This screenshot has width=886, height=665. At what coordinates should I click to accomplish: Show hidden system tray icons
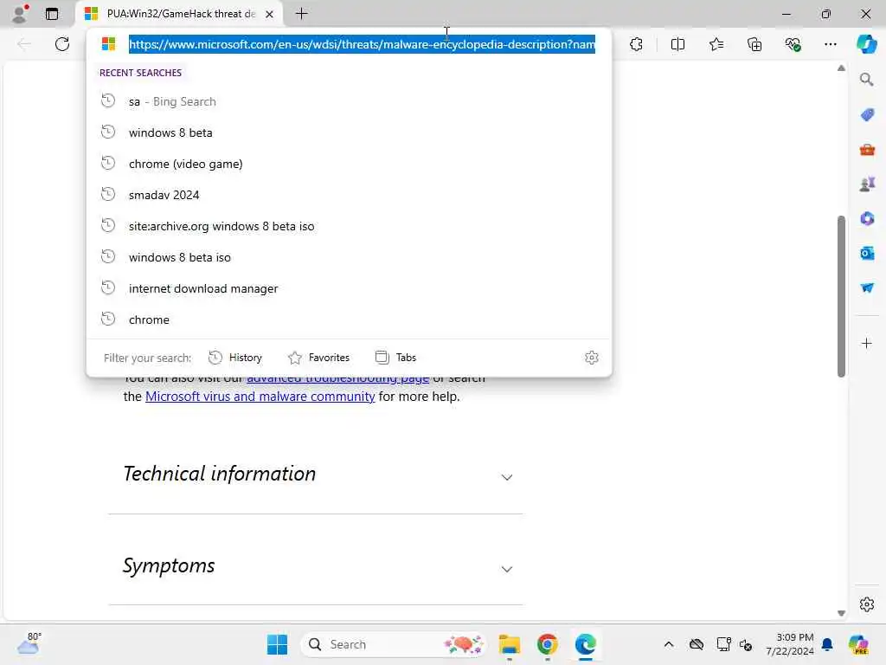coord(669,644)
